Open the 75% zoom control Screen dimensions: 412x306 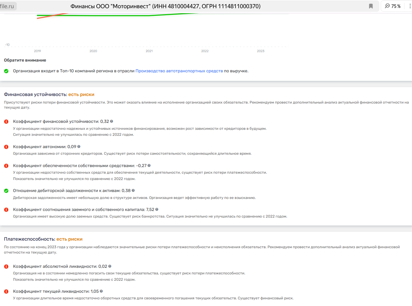(x=393, y=6)
